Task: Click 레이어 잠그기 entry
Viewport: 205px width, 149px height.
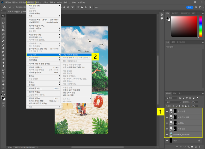Action: click(x=43, y=89)
